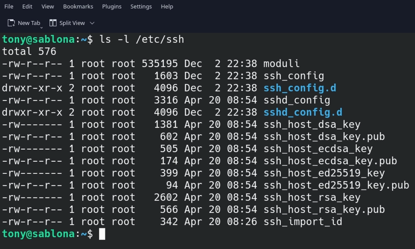Click the file size value 3316
Image resolution: width=415 pixels, height=249 pixels.
click(166, 100)
